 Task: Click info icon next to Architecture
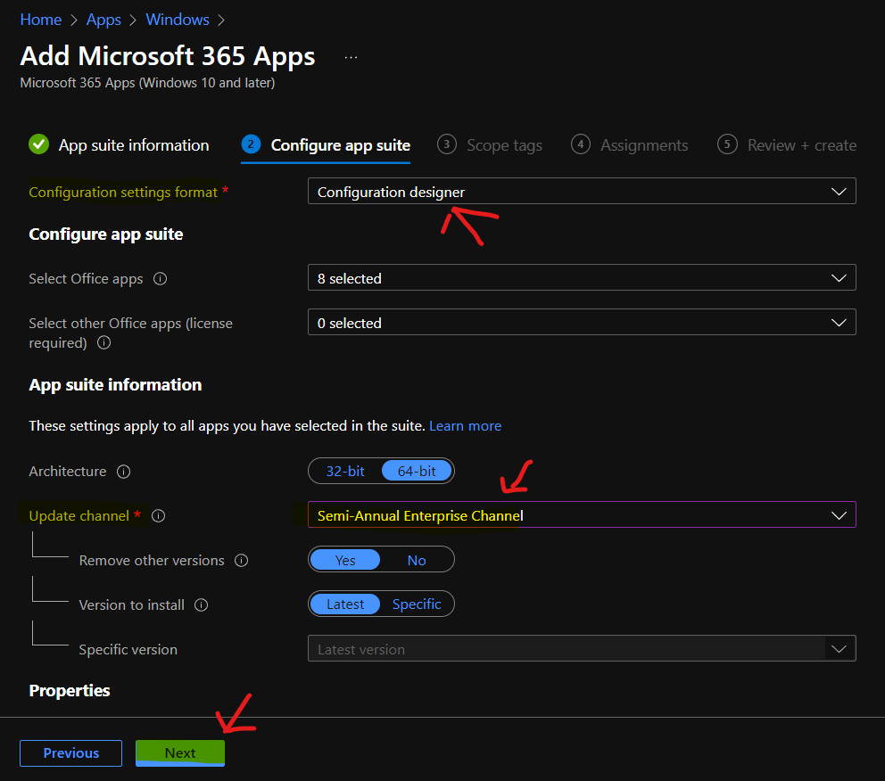tap(124, 472)
